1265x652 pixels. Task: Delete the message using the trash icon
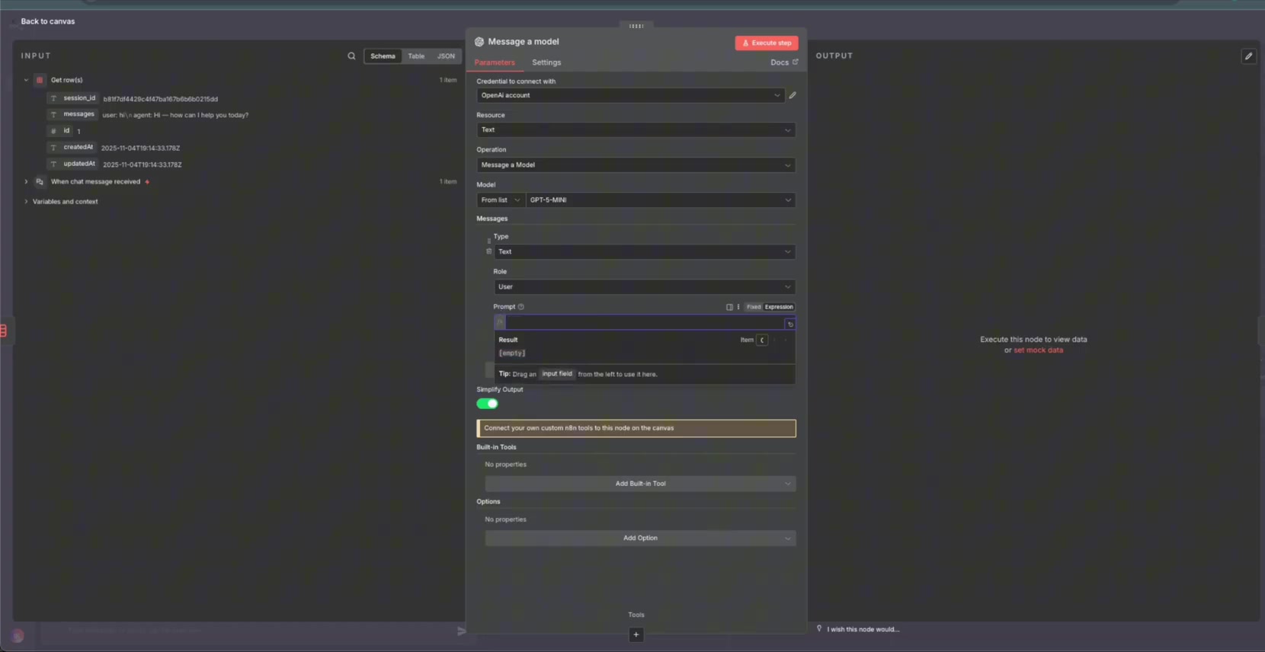489,251
